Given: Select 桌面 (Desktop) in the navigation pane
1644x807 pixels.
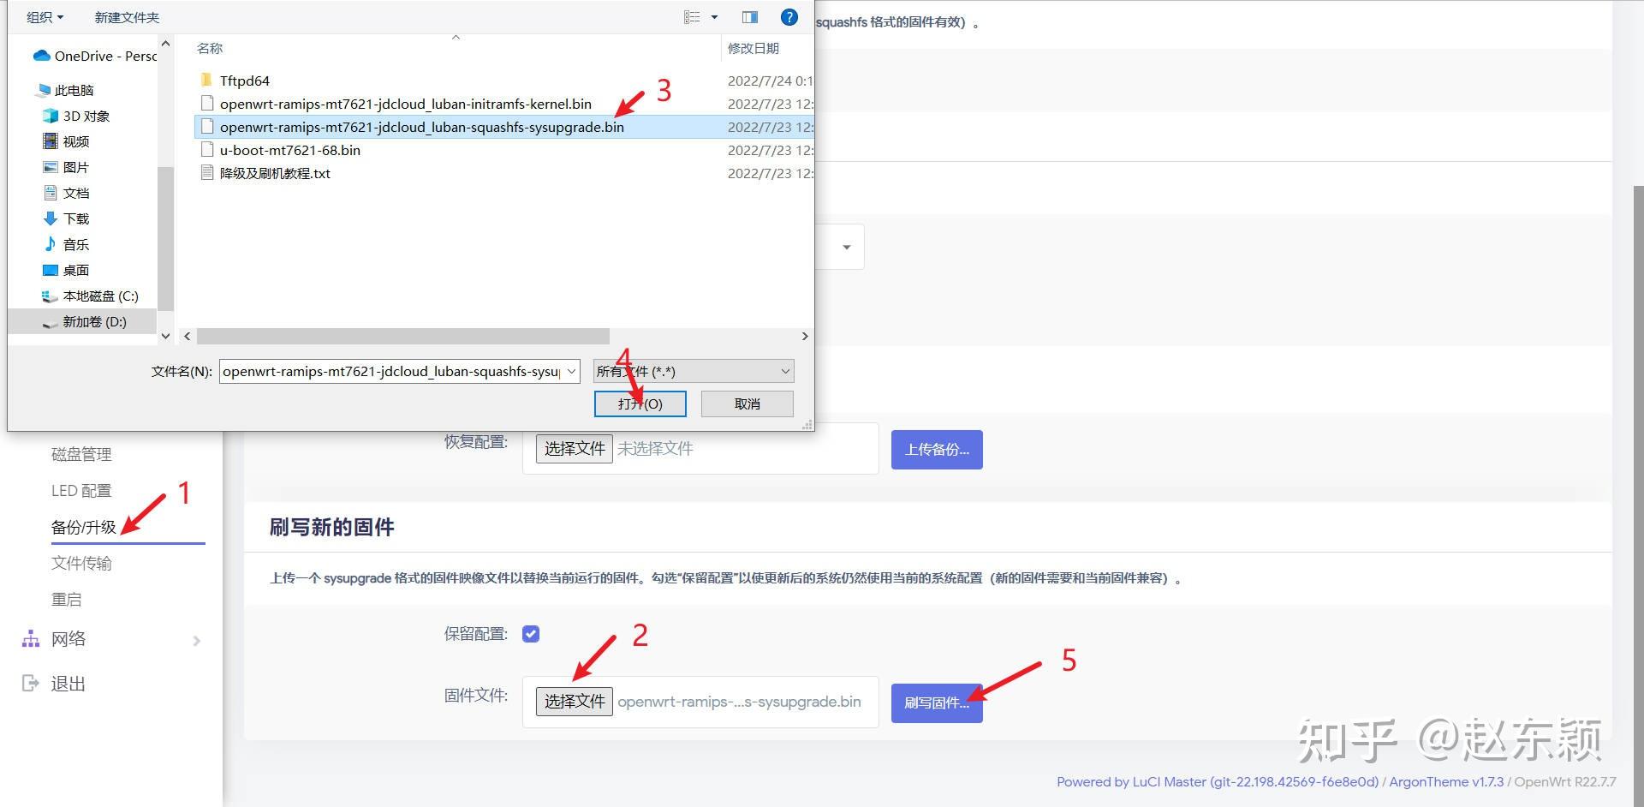Looking at the screenshot, I should [74, 270].
